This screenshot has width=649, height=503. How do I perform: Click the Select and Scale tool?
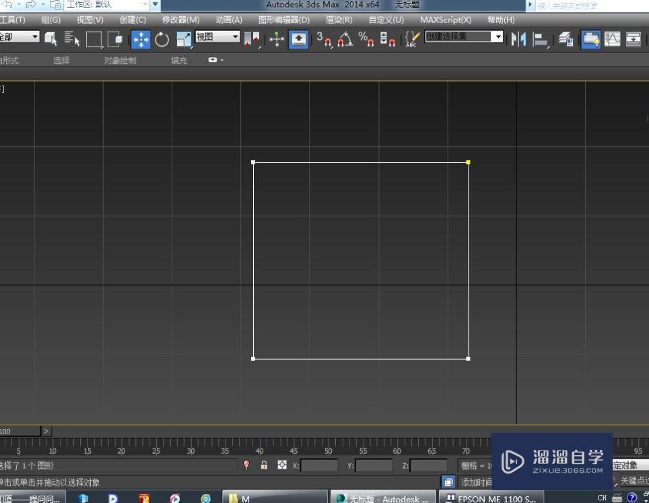[183, 39]
